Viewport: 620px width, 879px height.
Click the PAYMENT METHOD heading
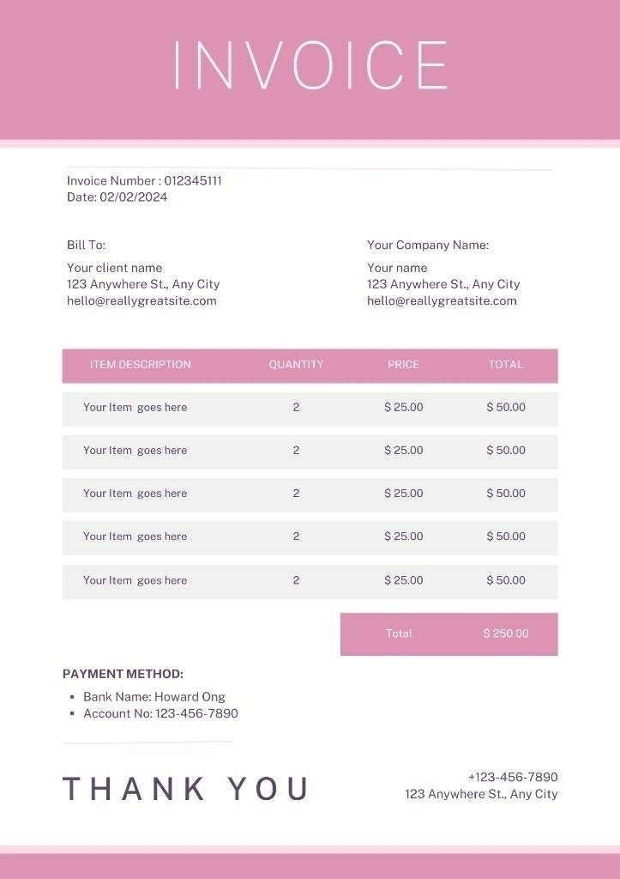(123, 675)
